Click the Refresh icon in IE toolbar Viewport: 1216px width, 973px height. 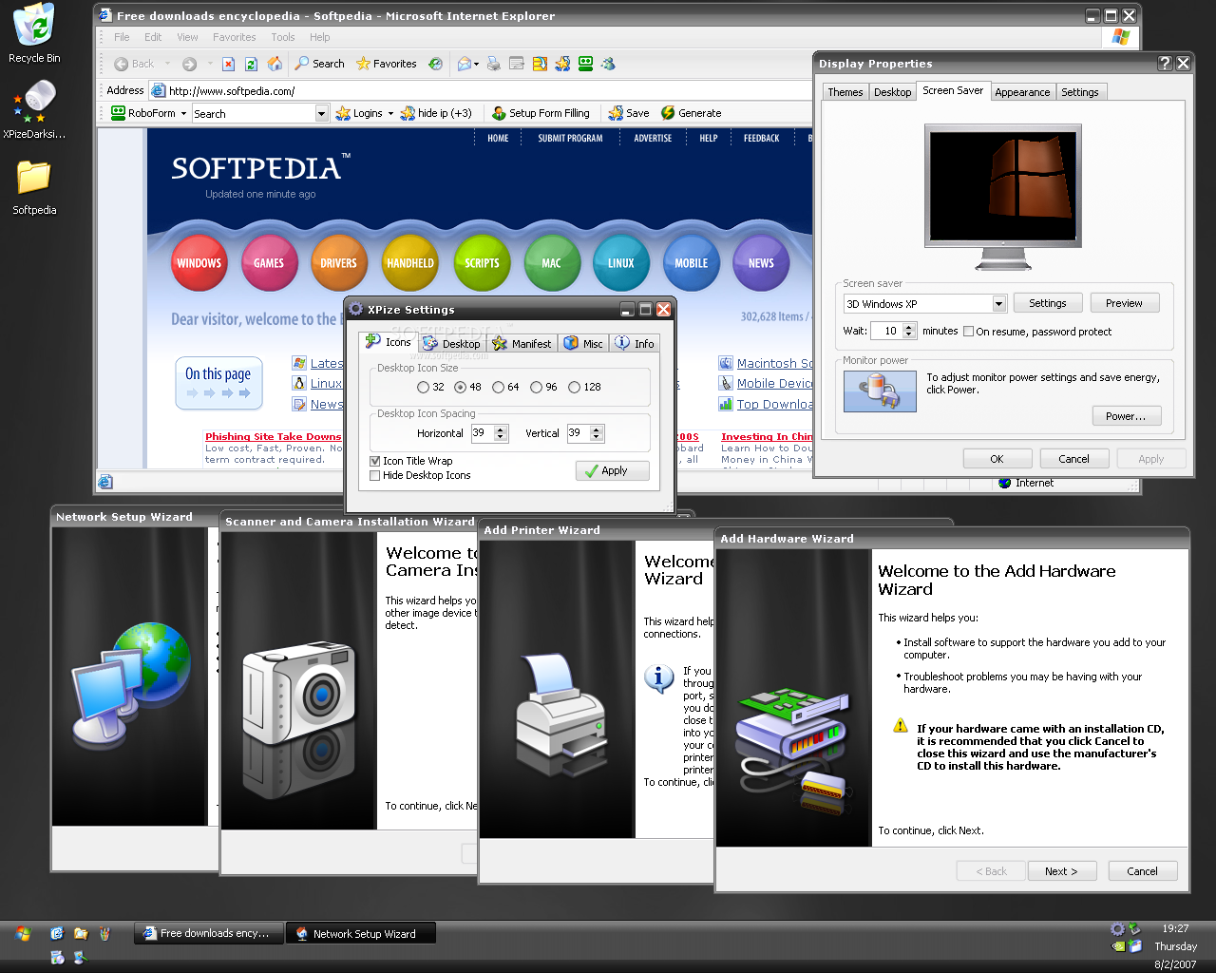click(251, 64)
